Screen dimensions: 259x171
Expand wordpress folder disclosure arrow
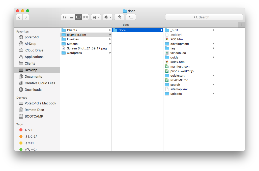[x=110, y=53]
